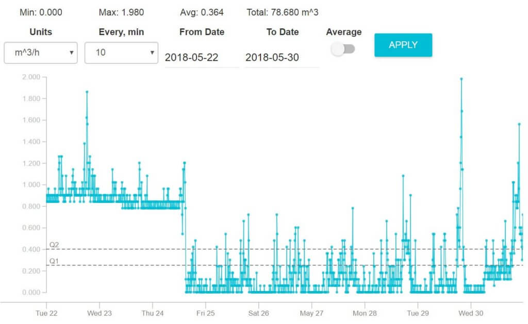Viewport: 528px width, 324px height.
Task: Click the From Date input field
Action: (x=202, y=58)
